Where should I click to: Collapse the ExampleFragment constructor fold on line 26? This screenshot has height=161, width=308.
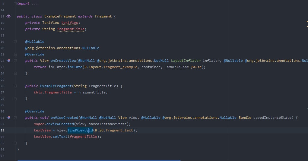click(15, 86)
